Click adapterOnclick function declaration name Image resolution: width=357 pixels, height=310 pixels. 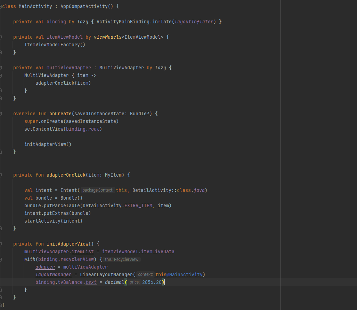(x=66, y=175)
